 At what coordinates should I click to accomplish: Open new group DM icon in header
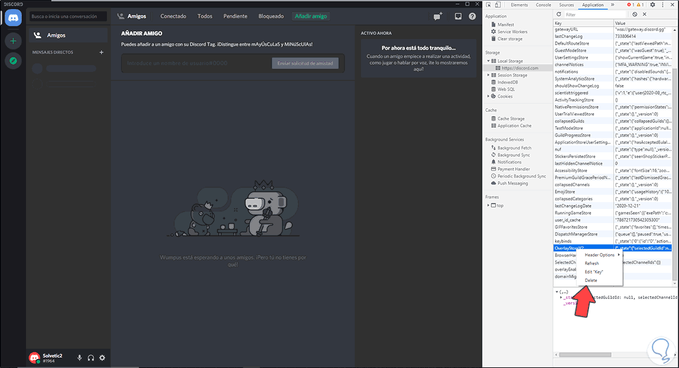438,16
